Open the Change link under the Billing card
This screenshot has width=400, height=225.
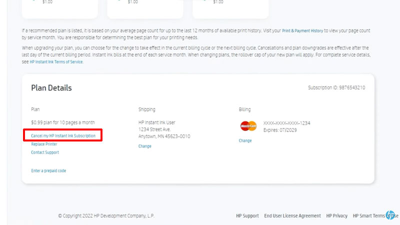coord(245,140)
